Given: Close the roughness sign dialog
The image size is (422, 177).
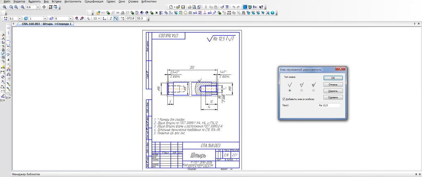Looking at the screenshot, I should (340, 69).
